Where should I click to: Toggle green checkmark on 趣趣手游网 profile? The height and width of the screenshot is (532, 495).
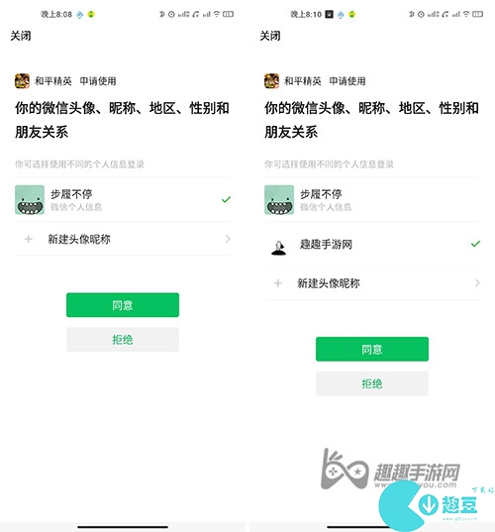[x=475, y=244]
